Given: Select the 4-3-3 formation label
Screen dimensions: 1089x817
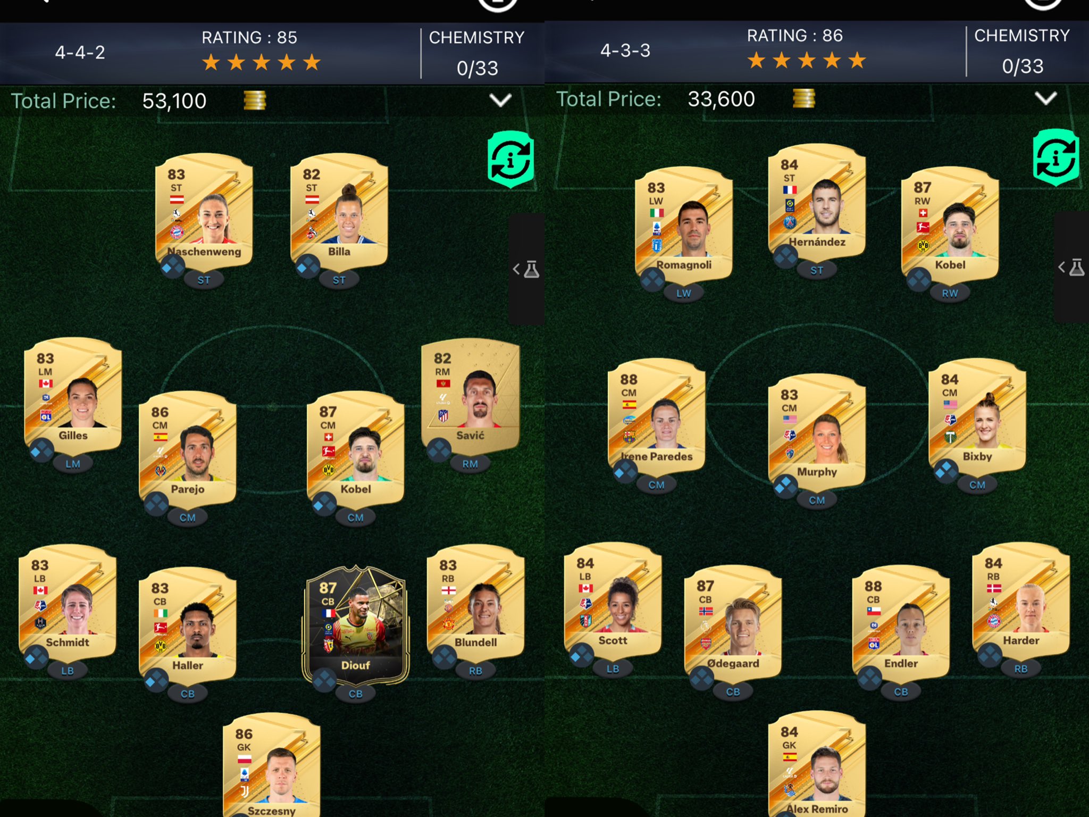Looking at the screenshot, I should click(x=625, y=51).
